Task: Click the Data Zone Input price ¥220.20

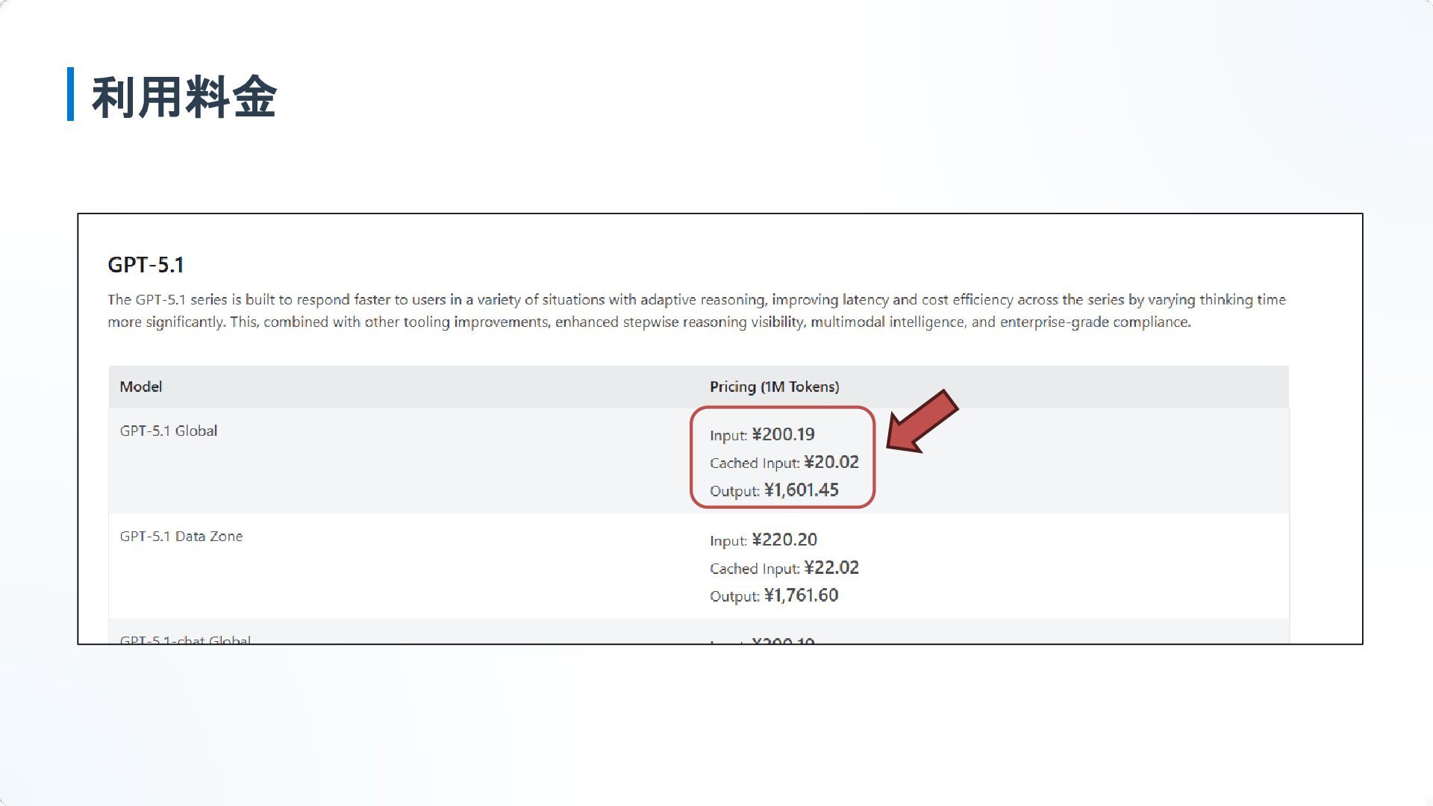Action: point(784,540)
